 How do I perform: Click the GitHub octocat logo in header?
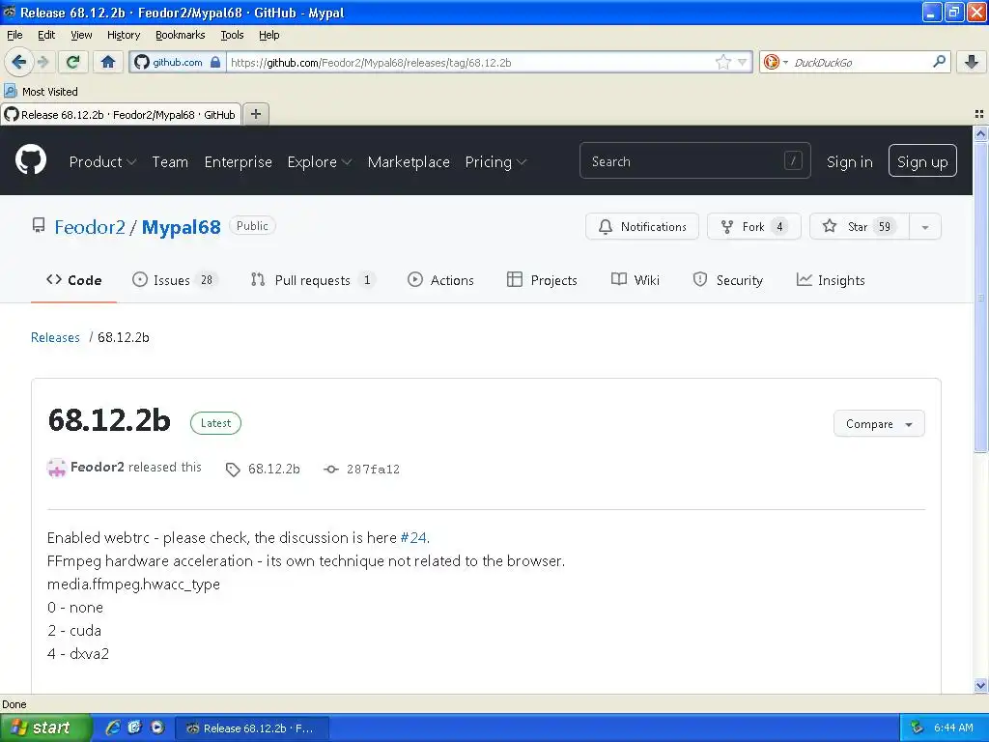31,159
